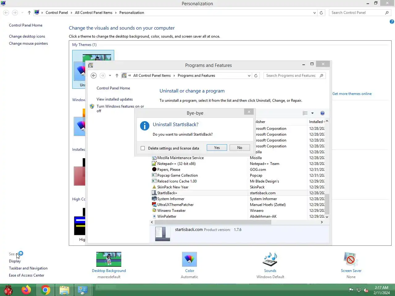
Task: Open Get more themes online link
Action: [x=352, y=94]
